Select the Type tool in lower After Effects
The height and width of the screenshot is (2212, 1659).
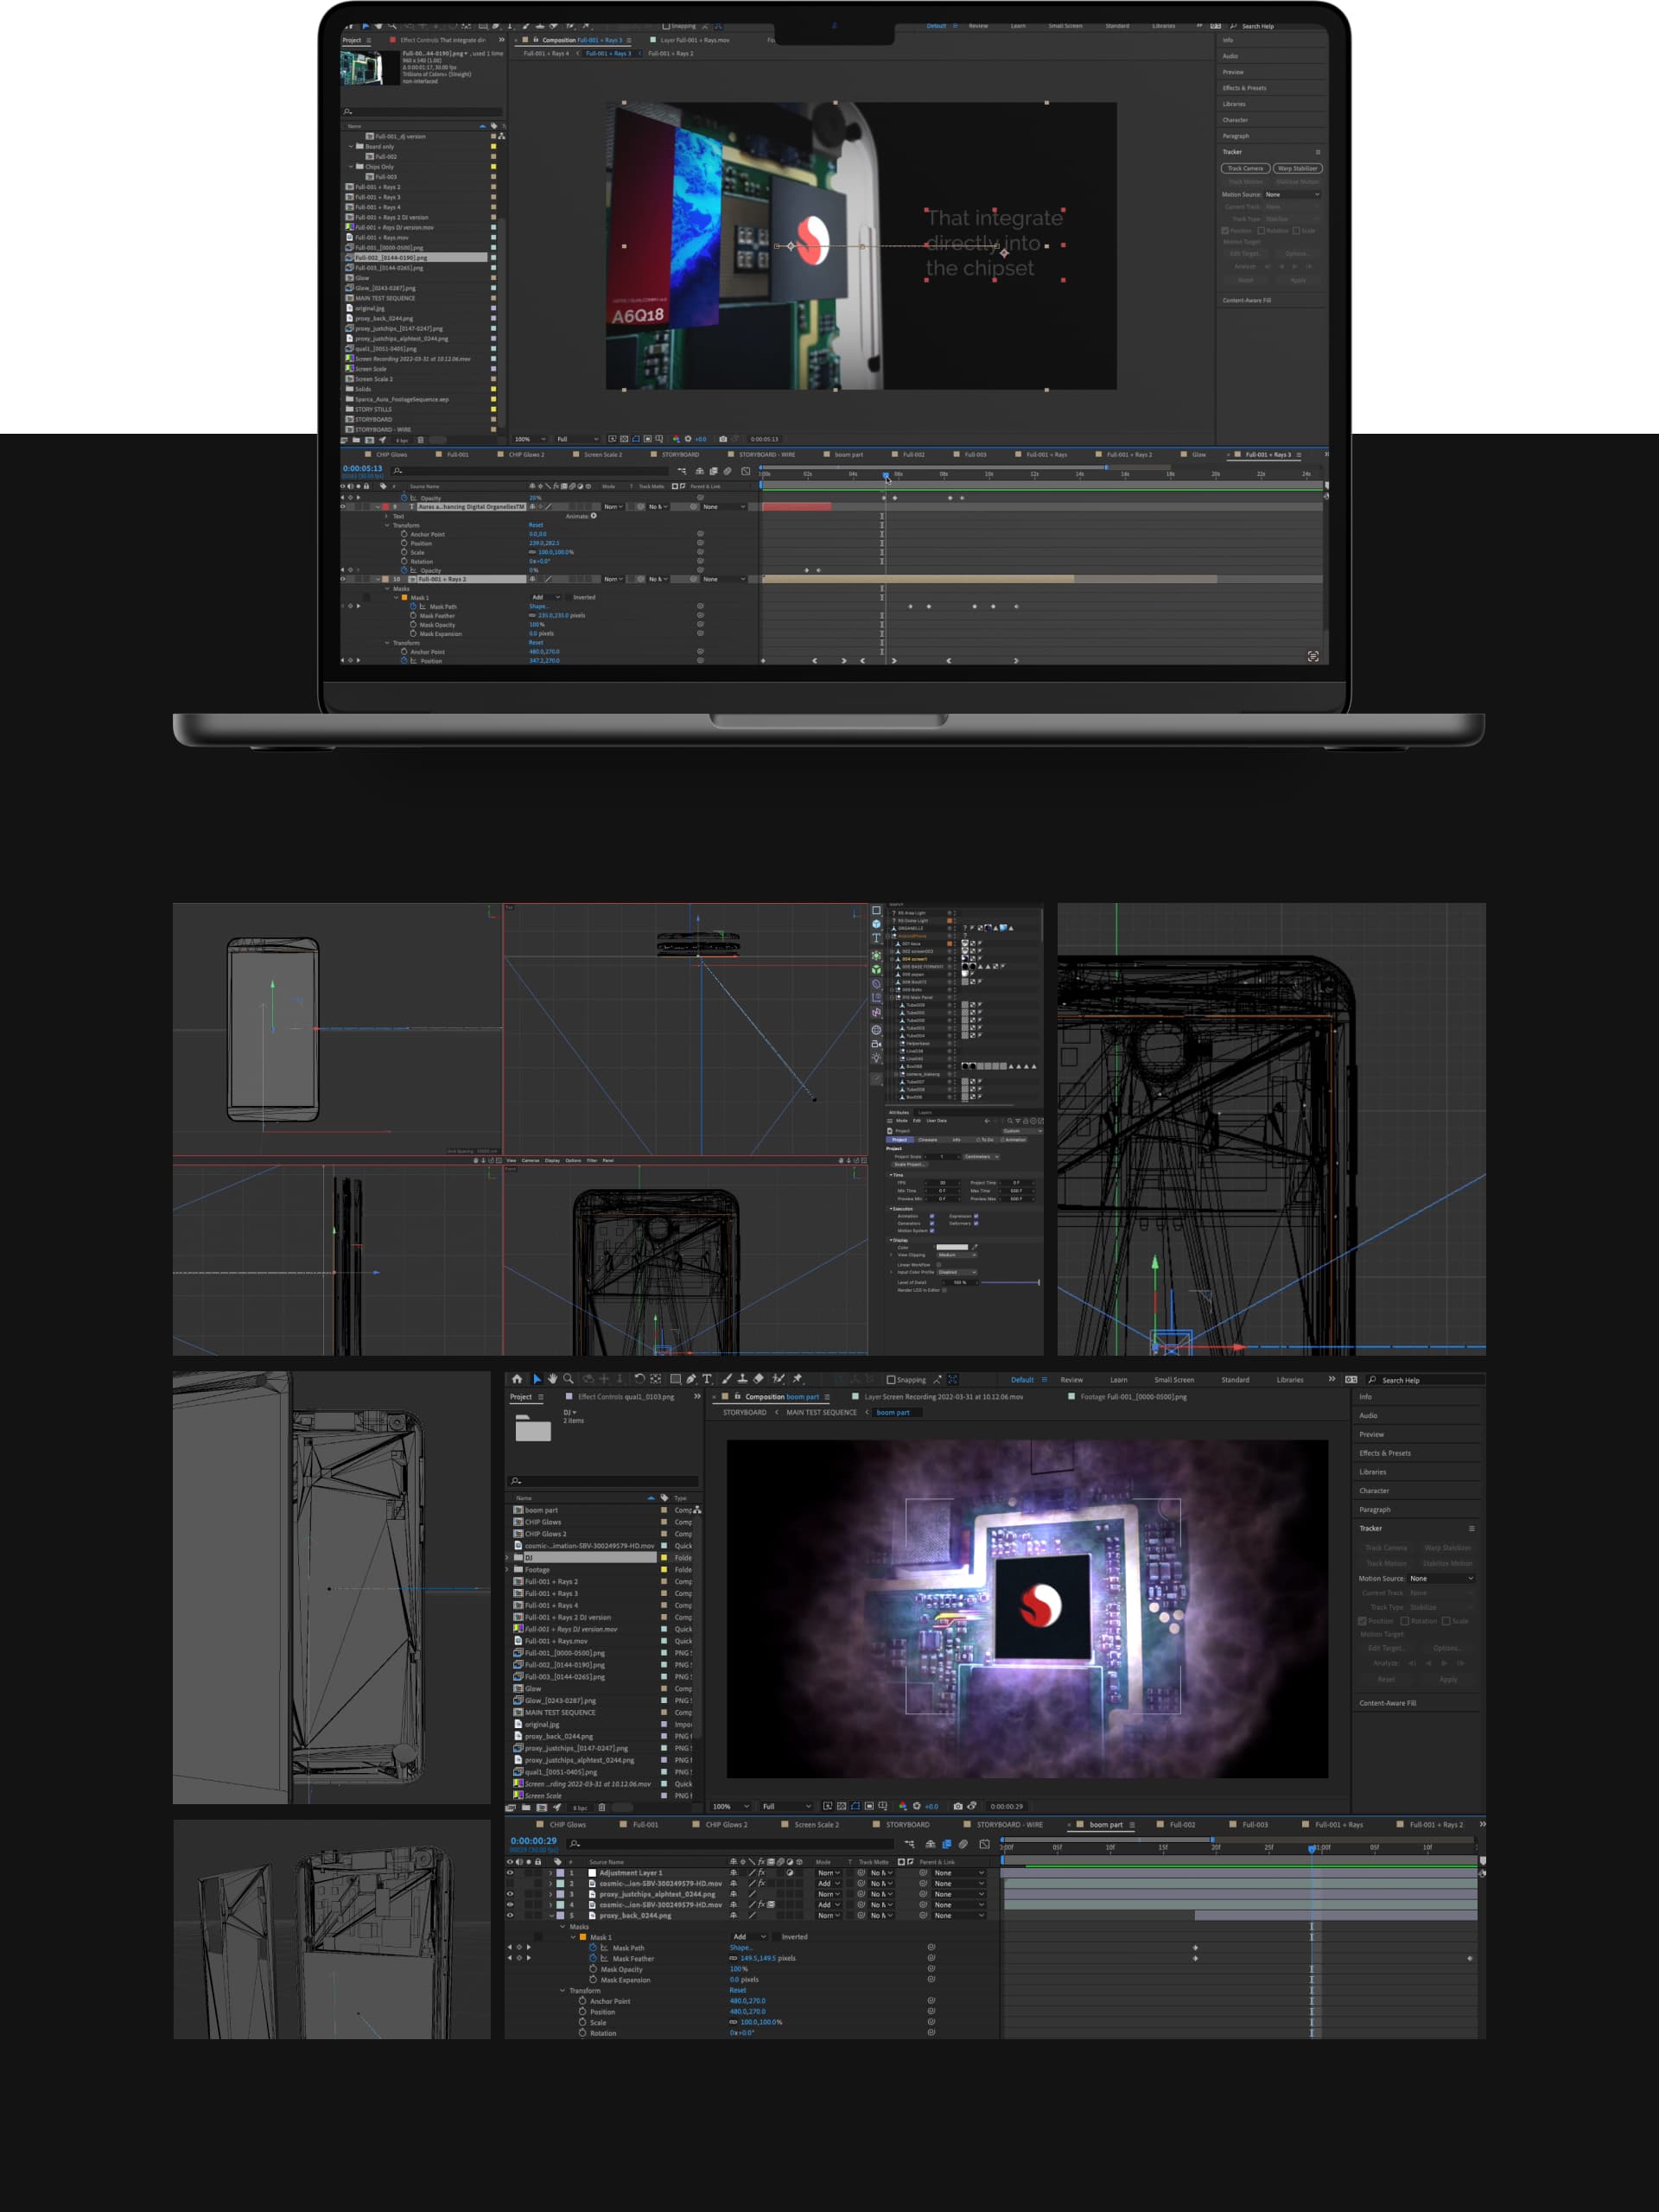coord(708,1379)
